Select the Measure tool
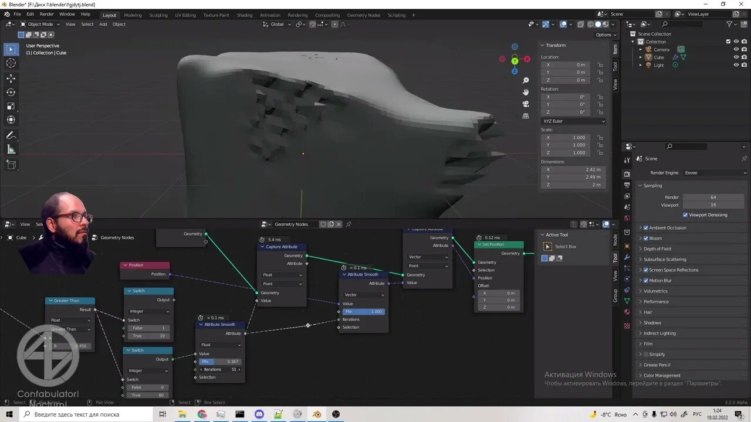The image size is (751, 422). click(11, 149)
